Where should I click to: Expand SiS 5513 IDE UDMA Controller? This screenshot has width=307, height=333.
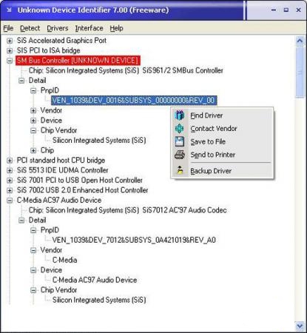click(x=10, y=170)
